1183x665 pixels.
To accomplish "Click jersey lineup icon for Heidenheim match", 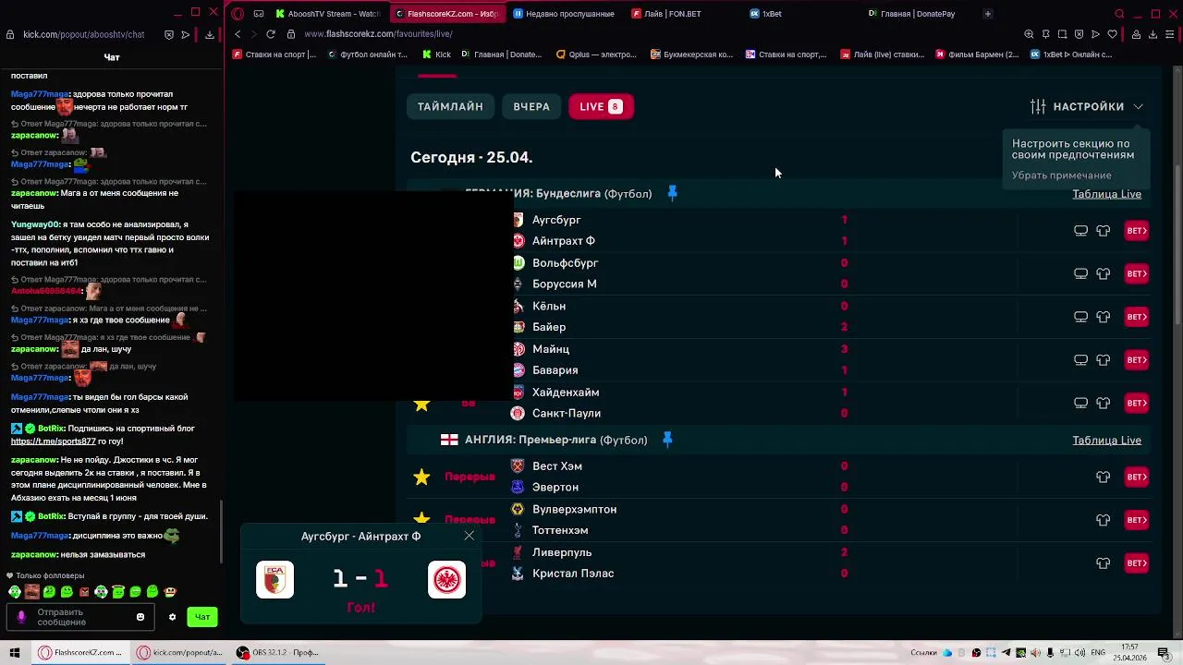I will pos(1103,403).
